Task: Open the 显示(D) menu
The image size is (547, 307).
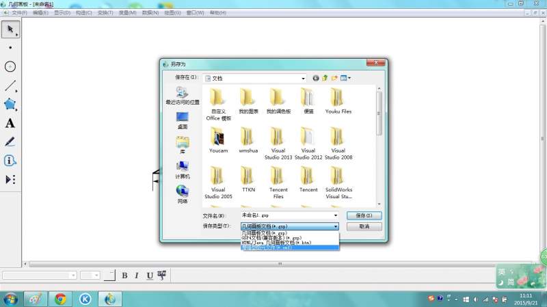Action: point(62,12)
